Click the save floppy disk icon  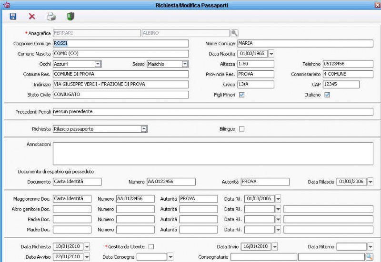click(13, 17)
